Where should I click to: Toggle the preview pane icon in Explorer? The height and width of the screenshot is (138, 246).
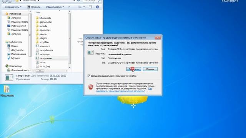point(91,7)
